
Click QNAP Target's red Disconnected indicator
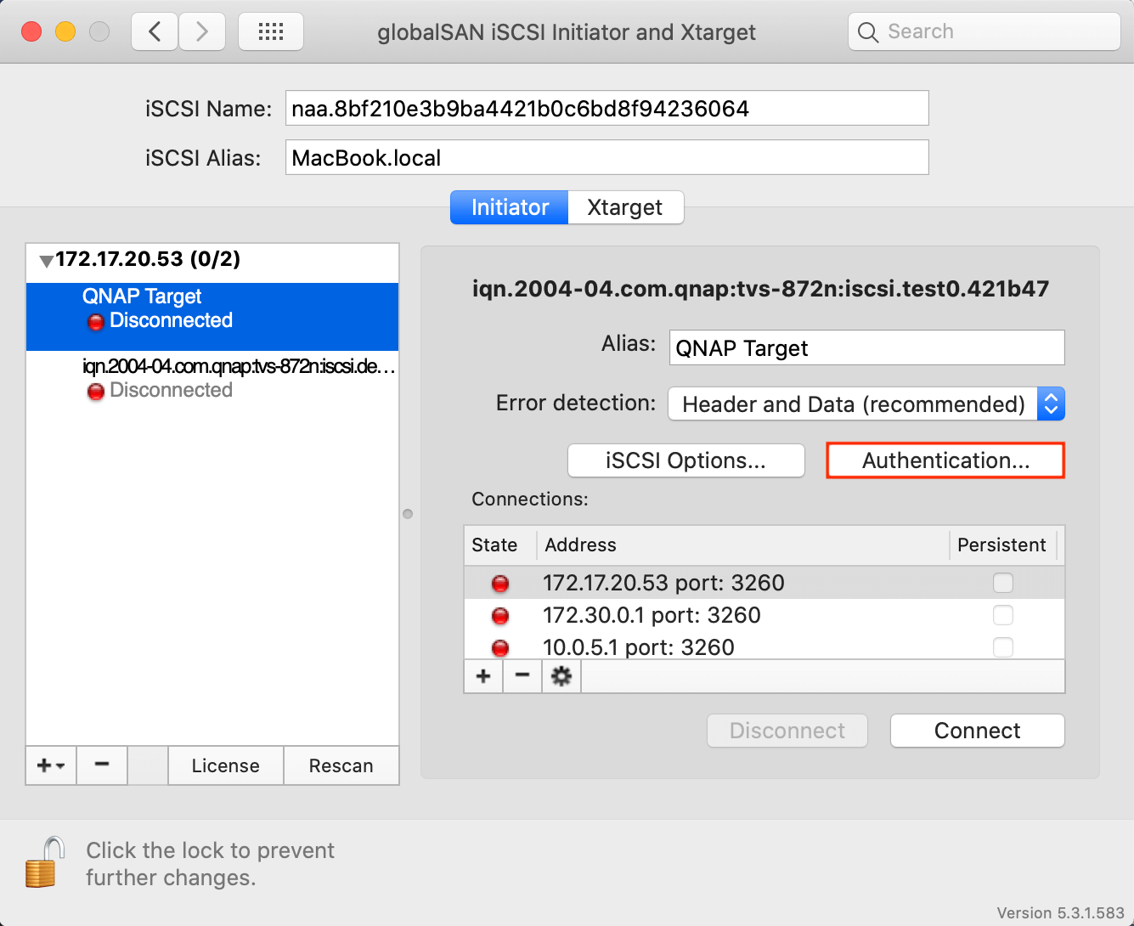[x=96, y=322]
